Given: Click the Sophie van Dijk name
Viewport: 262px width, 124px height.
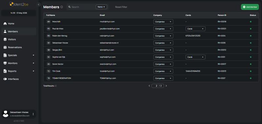Looking at the screenshot, I should click(59, 57).
